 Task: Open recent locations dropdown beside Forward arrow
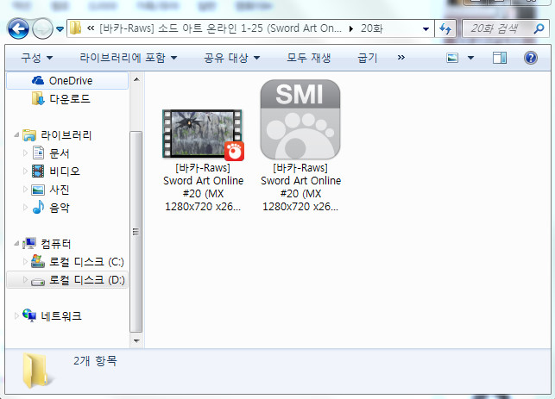click(60, 29)
